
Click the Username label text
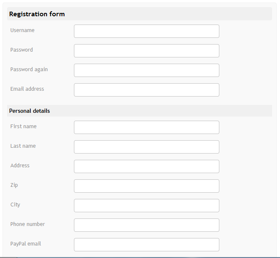click(22, 30)
